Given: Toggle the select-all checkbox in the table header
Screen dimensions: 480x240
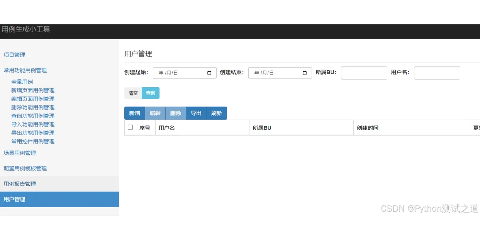Looking at the screenshot, I should pyautogui.click(x=130, y=127).
